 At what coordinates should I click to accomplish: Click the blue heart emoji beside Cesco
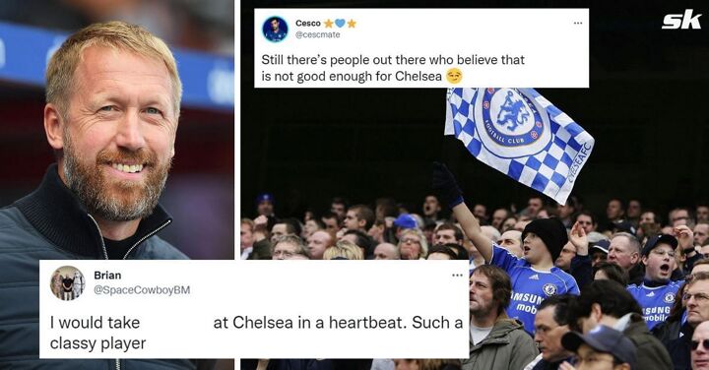pyautogui.click(x=340, y=23)
